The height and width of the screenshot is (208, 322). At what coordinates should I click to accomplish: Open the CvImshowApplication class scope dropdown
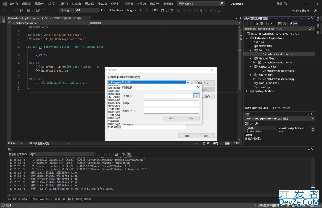click(45, 23)
